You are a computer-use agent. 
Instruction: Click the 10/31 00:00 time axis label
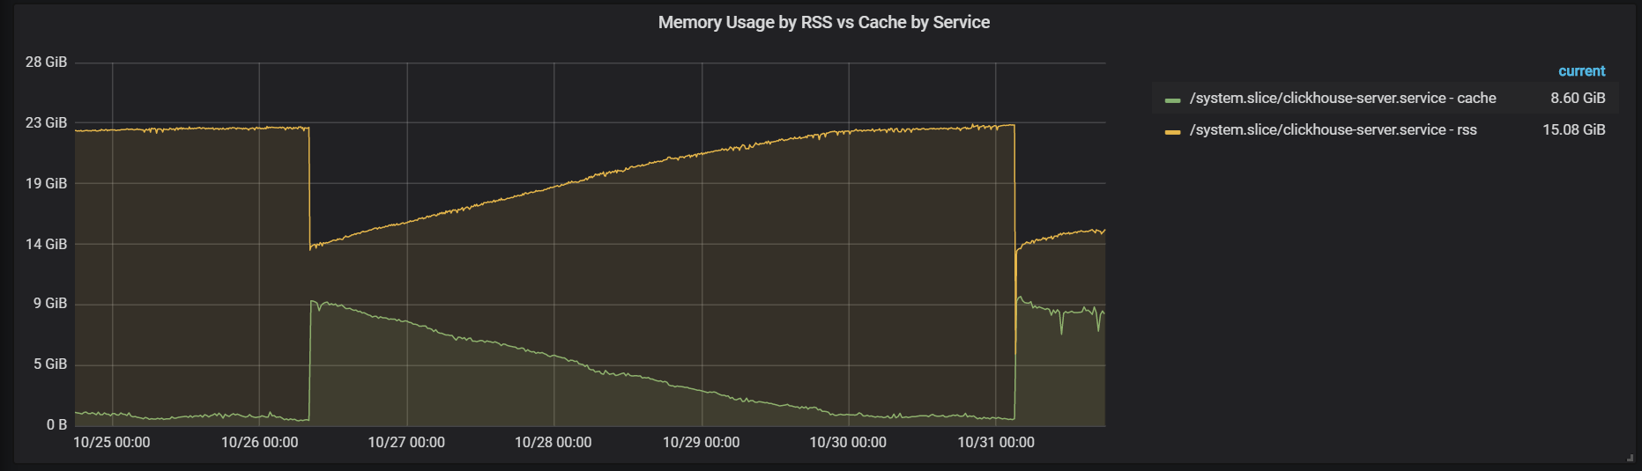click(996, 442)
